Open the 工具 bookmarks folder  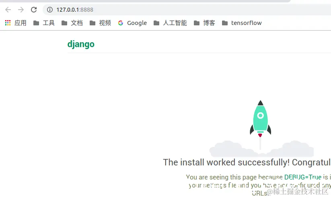pyautogui.click(x=44, y=23)
